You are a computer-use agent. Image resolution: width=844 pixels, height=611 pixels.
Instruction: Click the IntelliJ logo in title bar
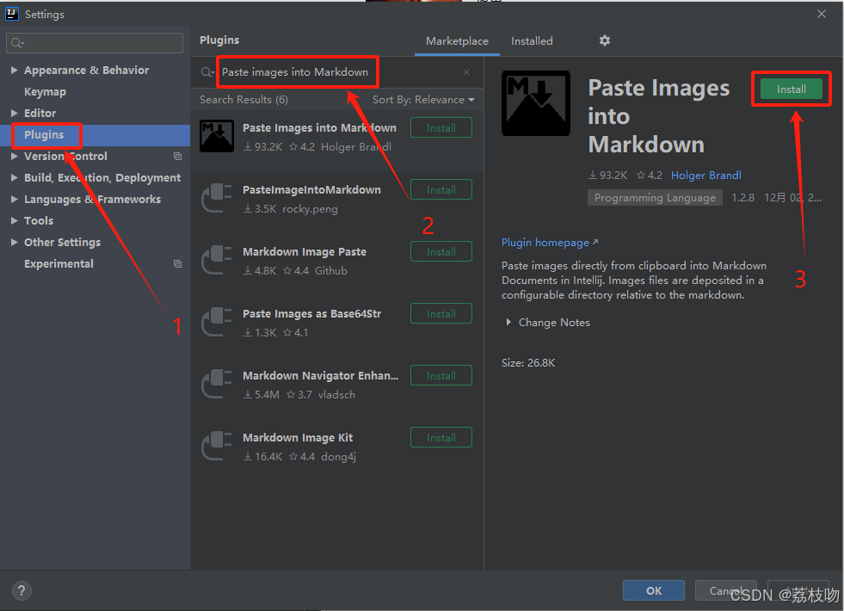[x=12, y=14]
